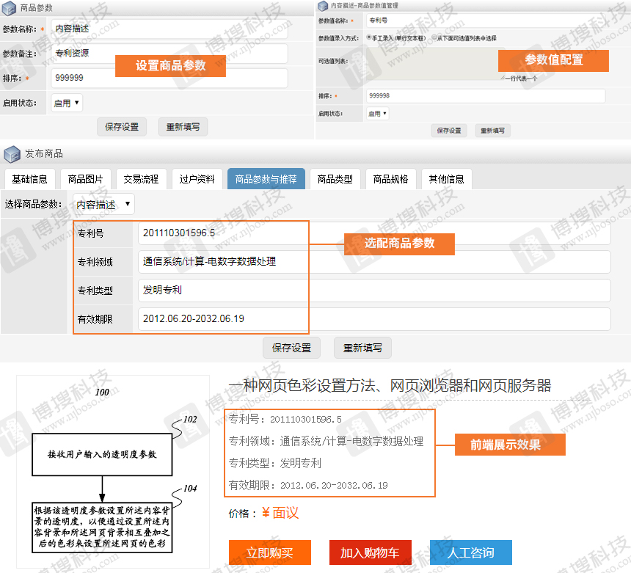Select the 从下面可选值列表中选择 radio option
The image size is (631, 573).
click(x=434, y=37)
